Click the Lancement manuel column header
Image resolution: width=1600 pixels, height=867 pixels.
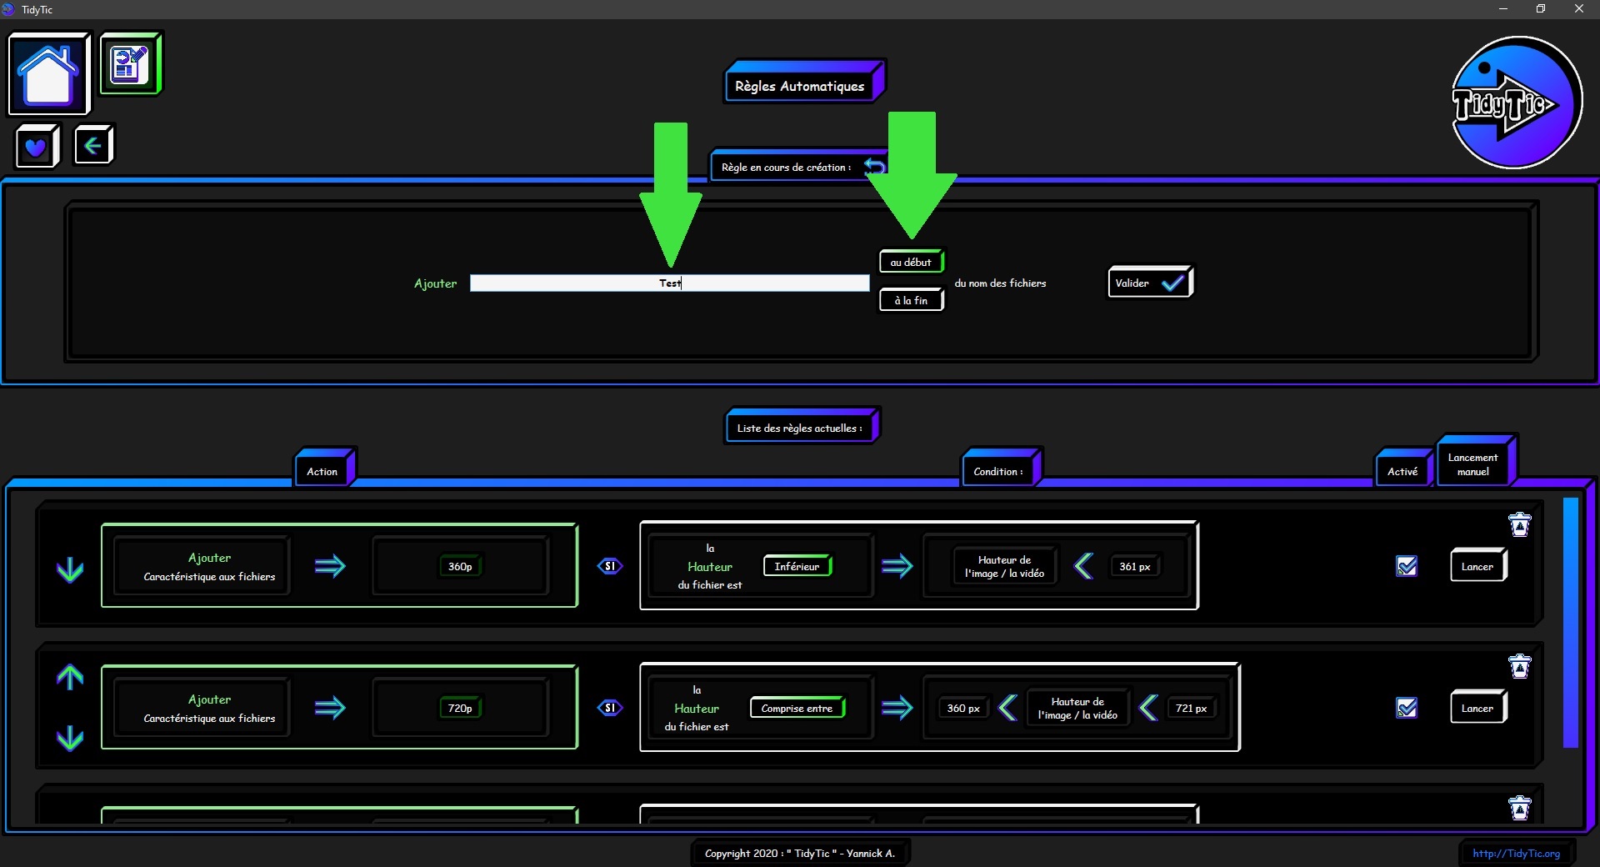coord(1476,460)
